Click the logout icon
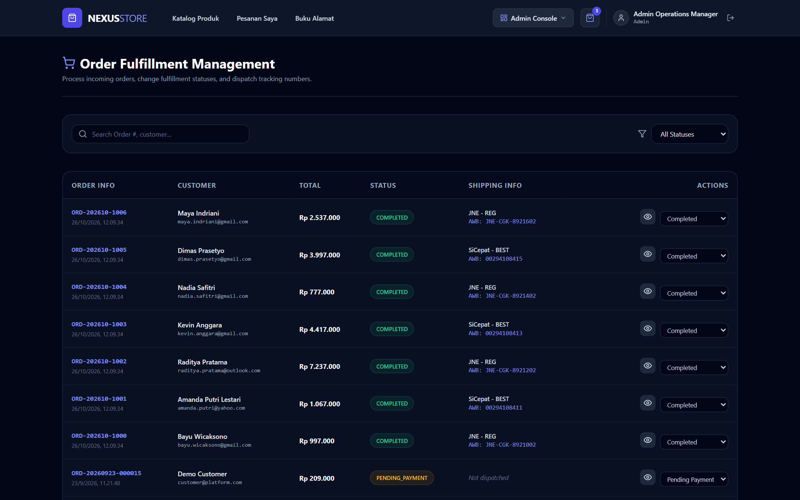 pyautogui.click(x=730, y=18)
